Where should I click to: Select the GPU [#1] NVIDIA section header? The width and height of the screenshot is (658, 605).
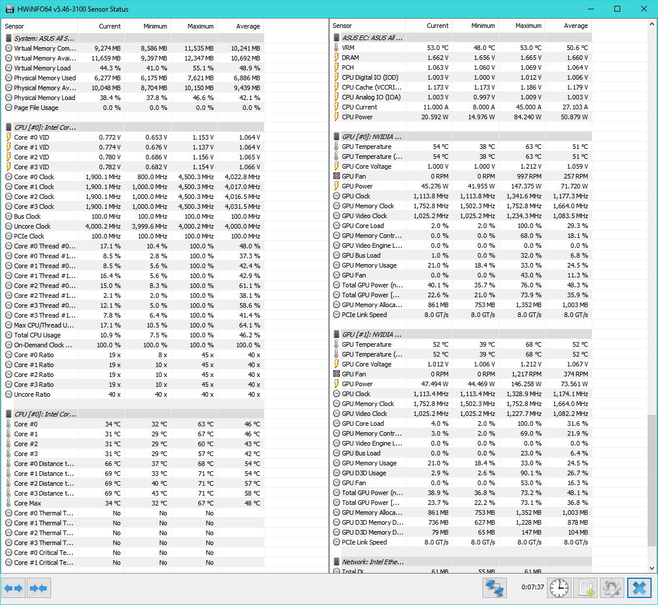coord(372,334)
